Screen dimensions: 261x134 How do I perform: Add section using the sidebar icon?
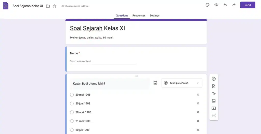214,115
